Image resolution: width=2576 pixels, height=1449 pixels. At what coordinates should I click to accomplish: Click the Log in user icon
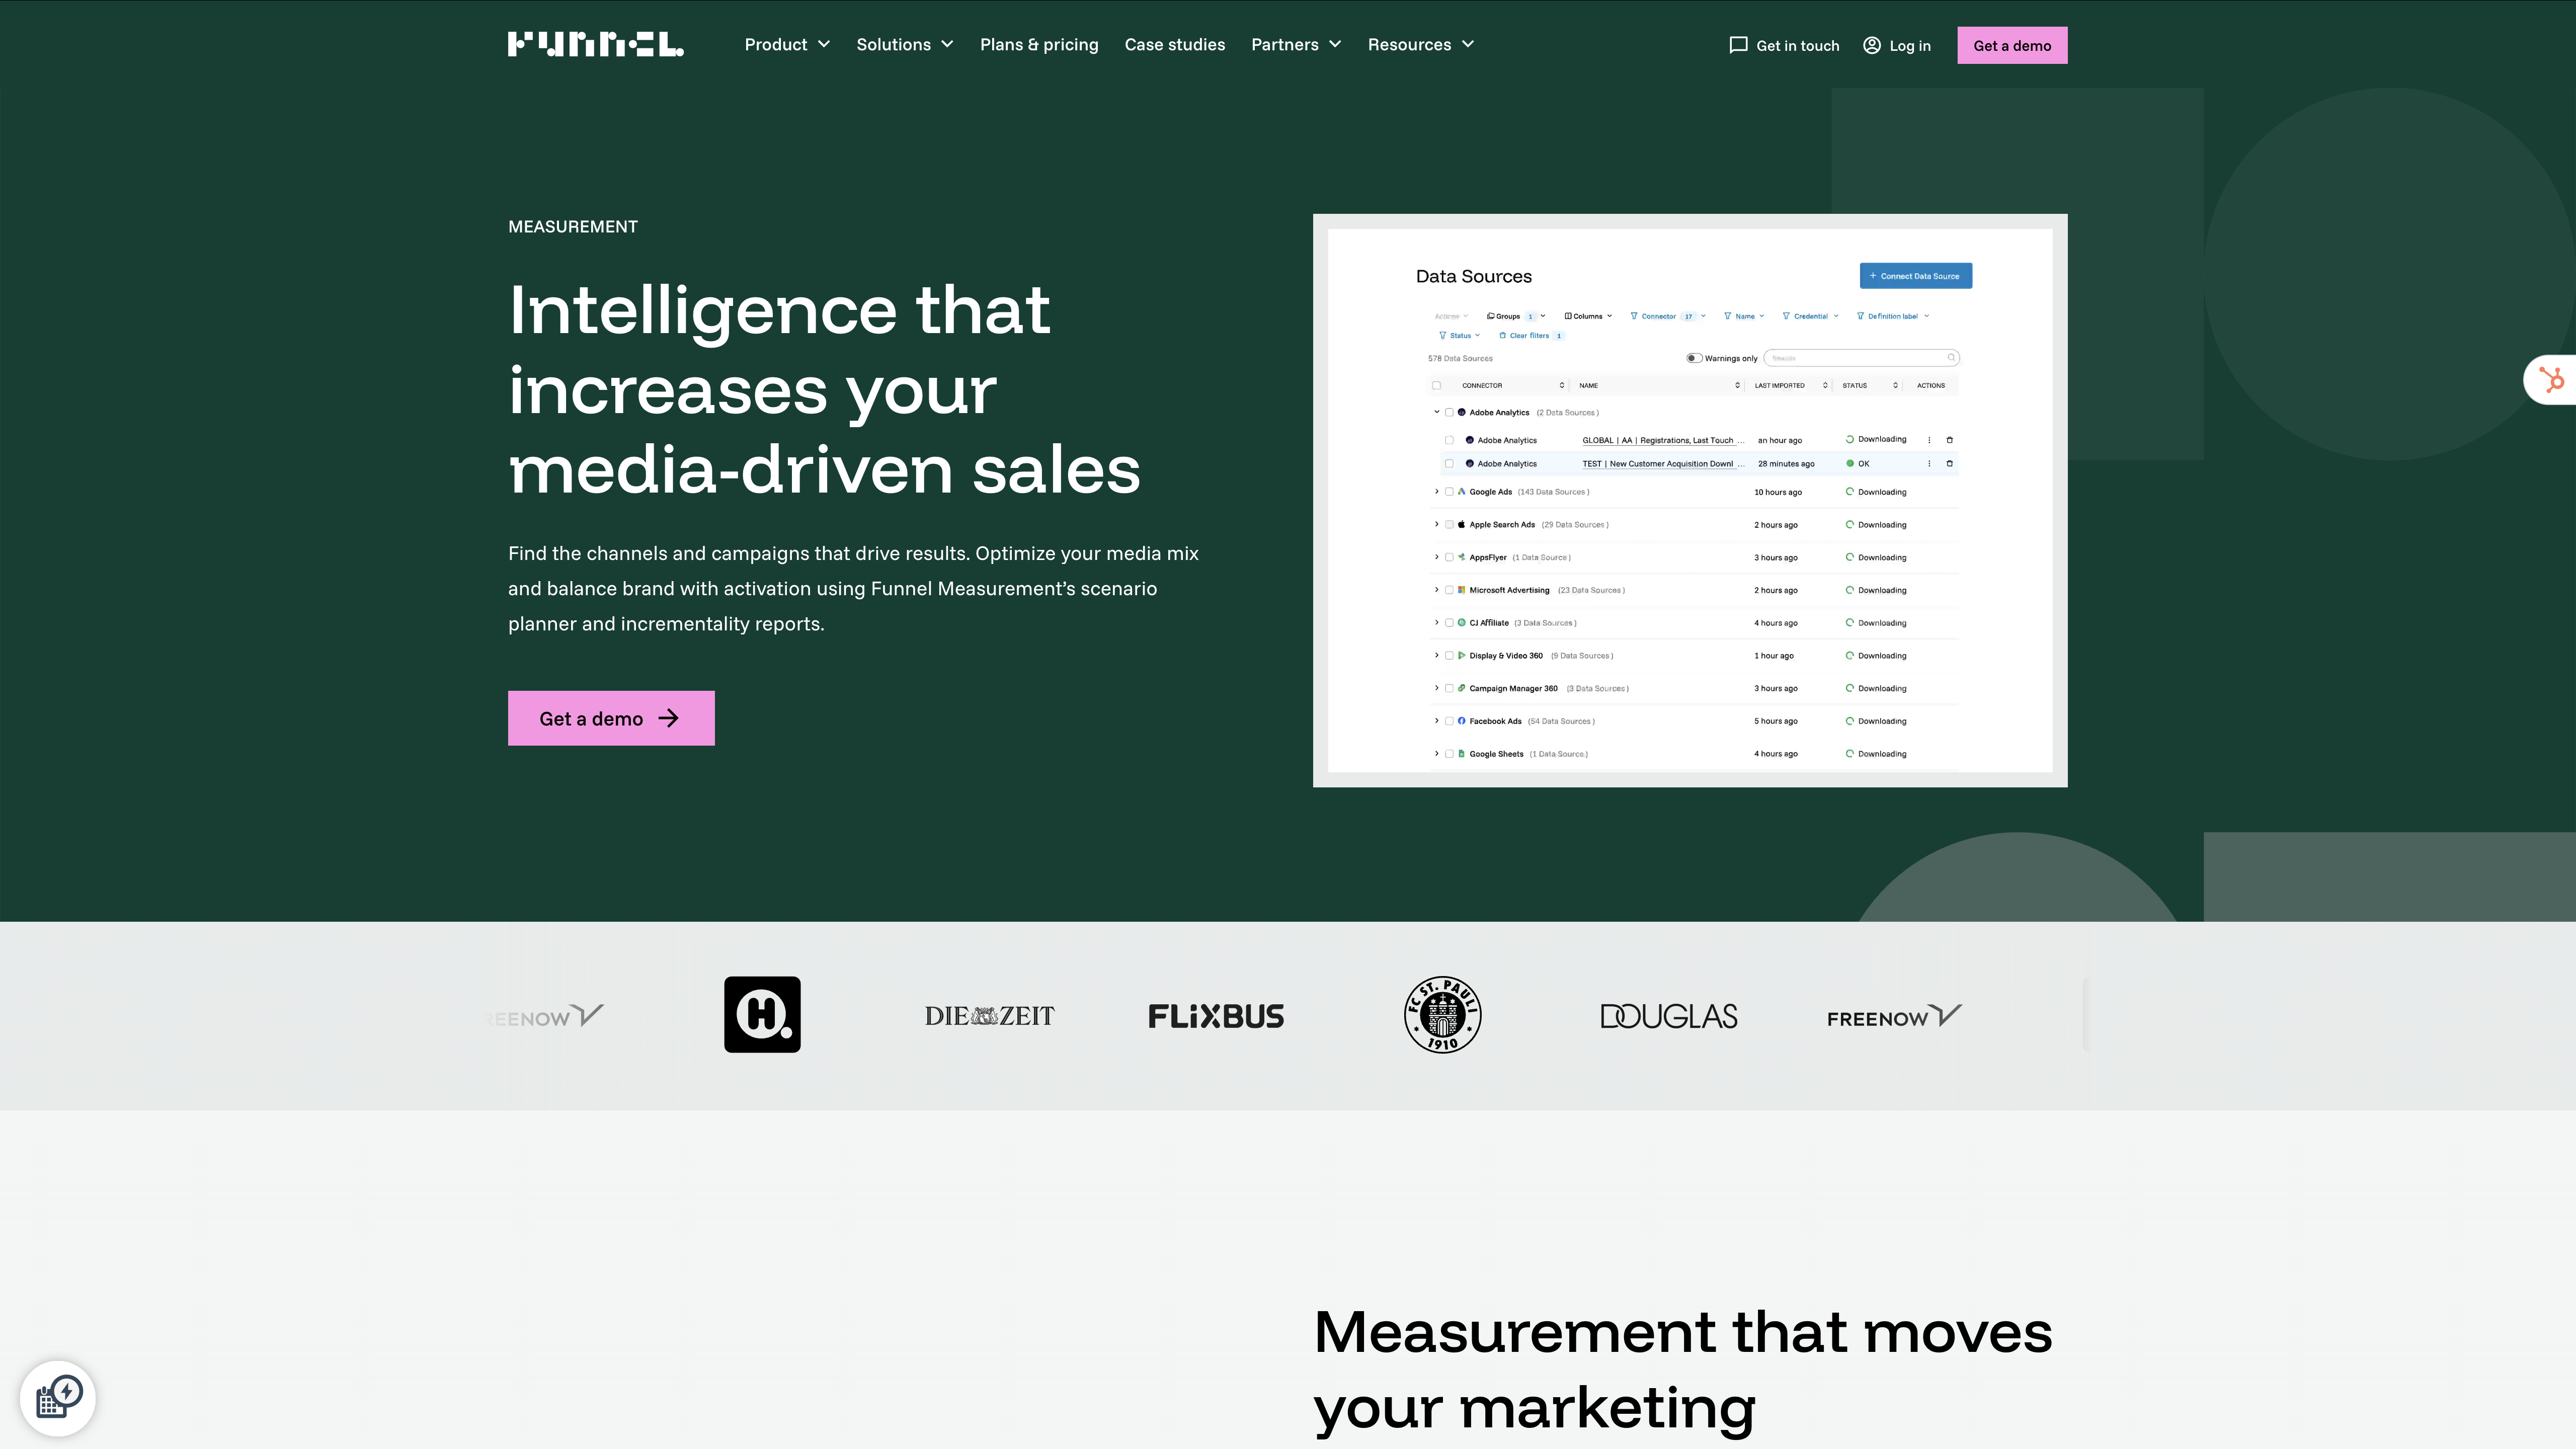pyautogui.click(x=1871, y=45)
